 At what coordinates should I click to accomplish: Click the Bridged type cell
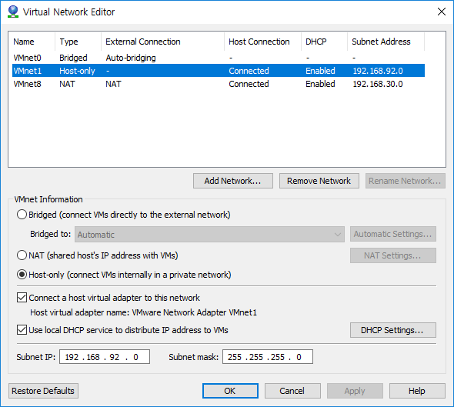click(x=73, y=58)
